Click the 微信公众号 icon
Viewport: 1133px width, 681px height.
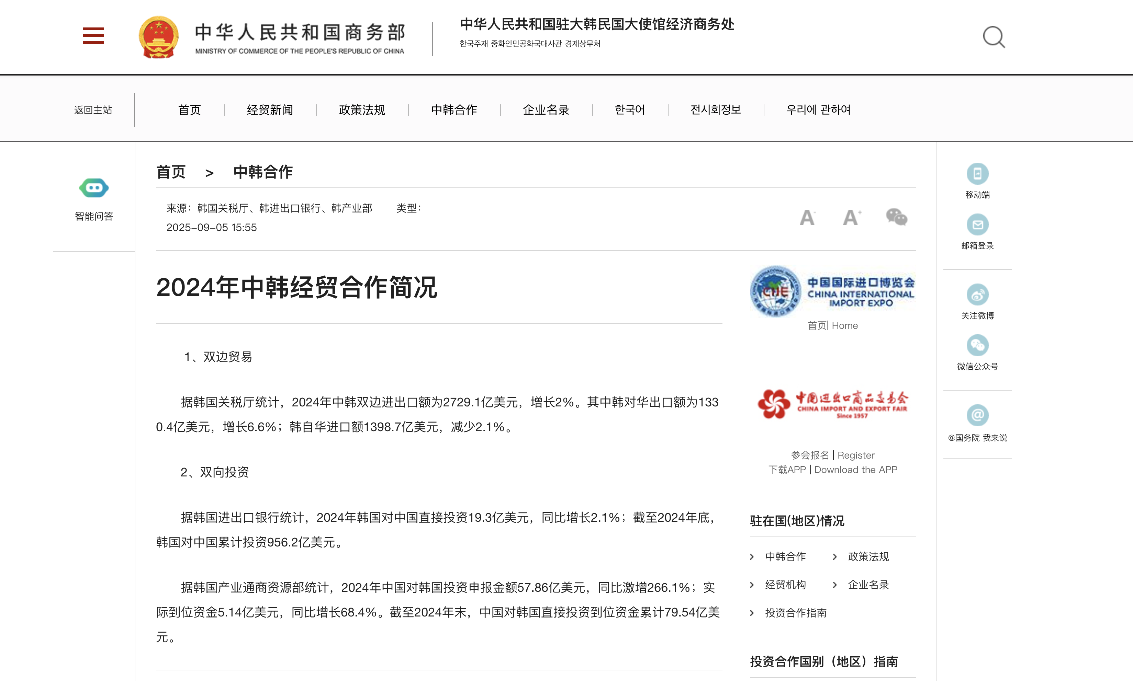(x=977, y=345)
